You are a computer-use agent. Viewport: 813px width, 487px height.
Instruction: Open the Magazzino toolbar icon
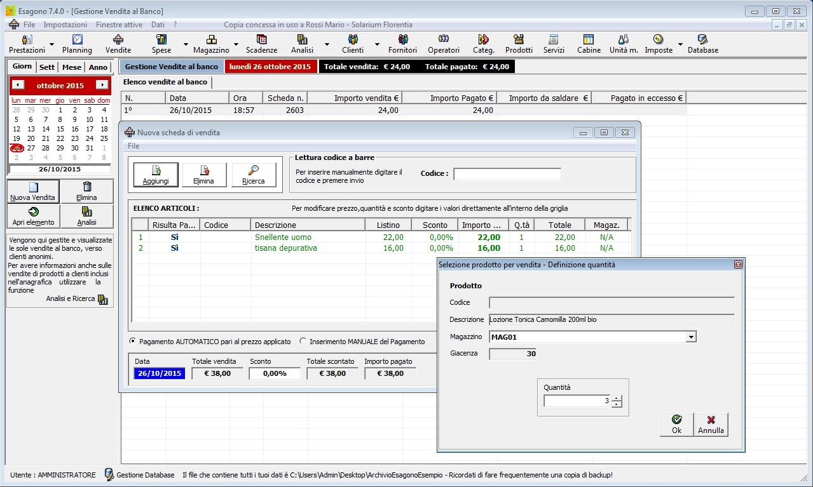point(211,44)
